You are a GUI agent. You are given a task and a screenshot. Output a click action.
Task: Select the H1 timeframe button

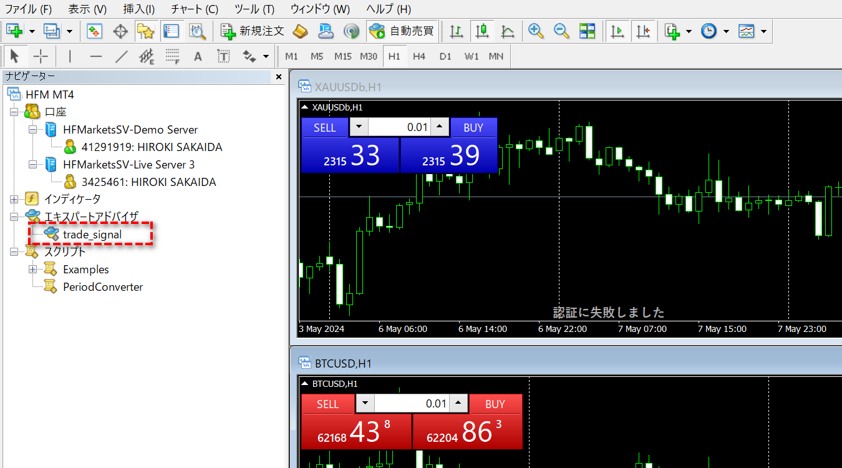(x=394, y=56)
